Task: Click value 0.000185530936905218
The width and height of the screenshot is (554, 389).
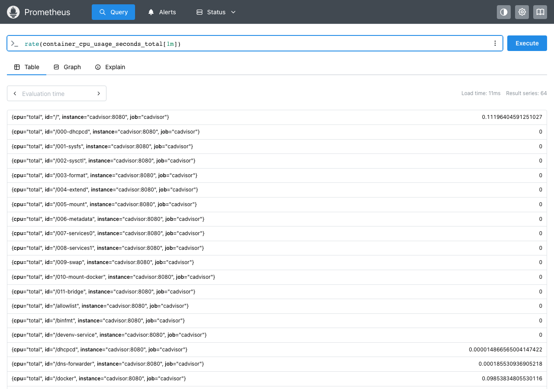Action: pos(510,364)
